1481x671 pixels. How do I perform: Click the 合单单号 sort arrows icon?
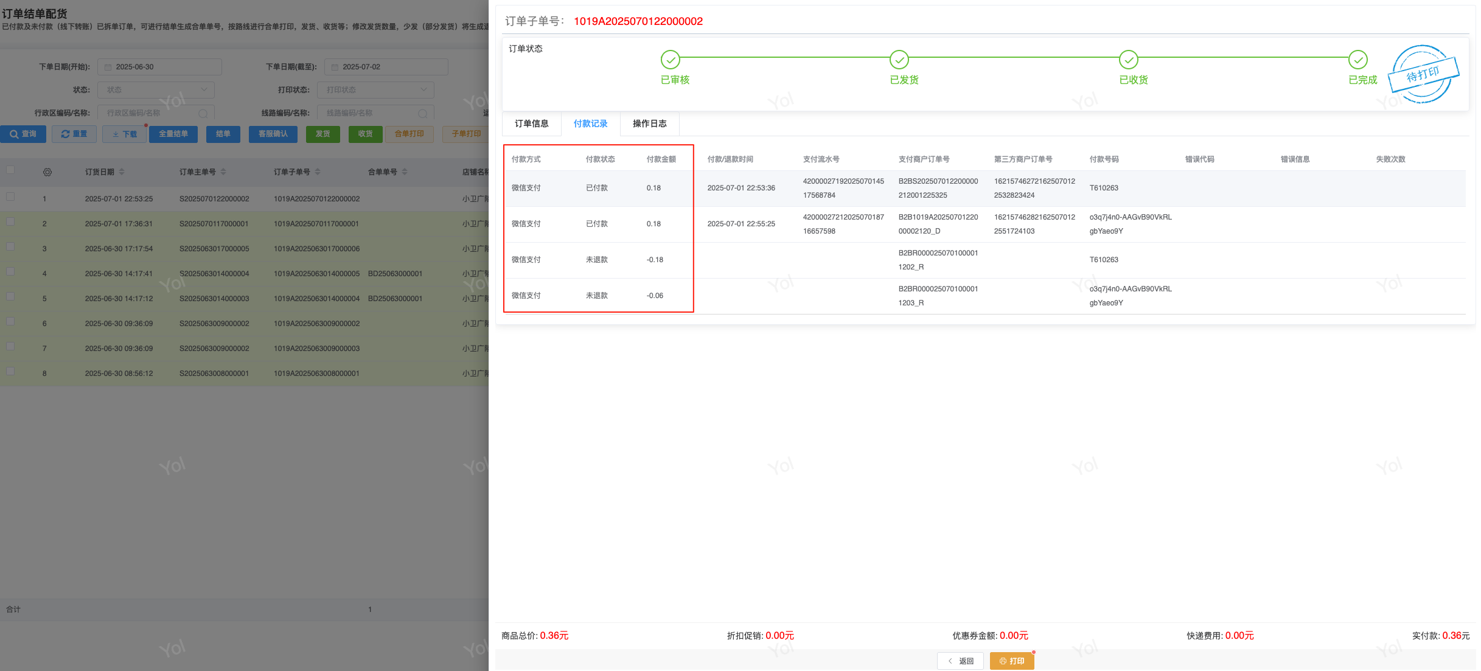pos(405,172)
